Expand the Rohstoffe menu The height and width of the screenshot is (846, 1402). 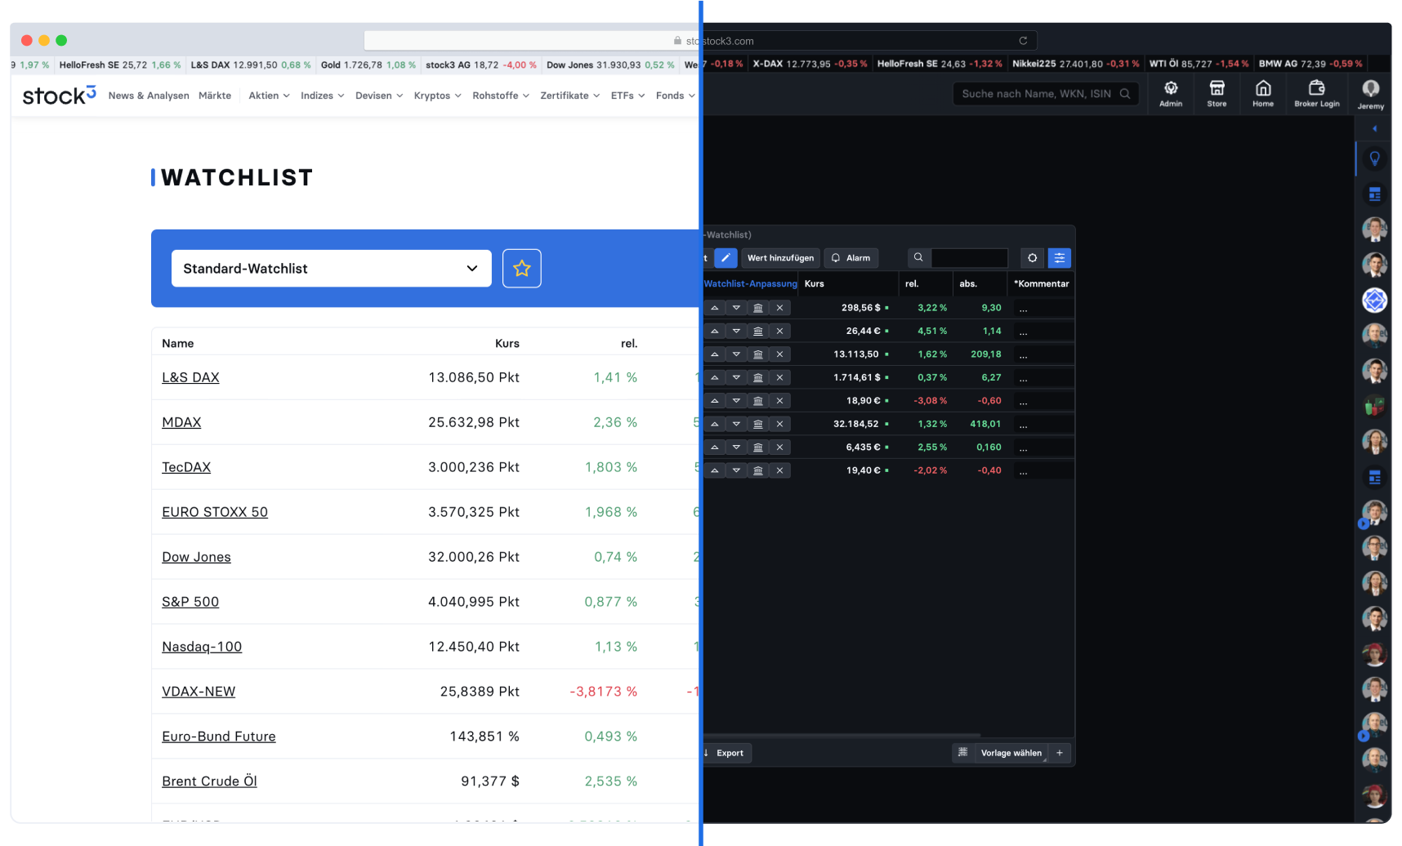[501, 96]
